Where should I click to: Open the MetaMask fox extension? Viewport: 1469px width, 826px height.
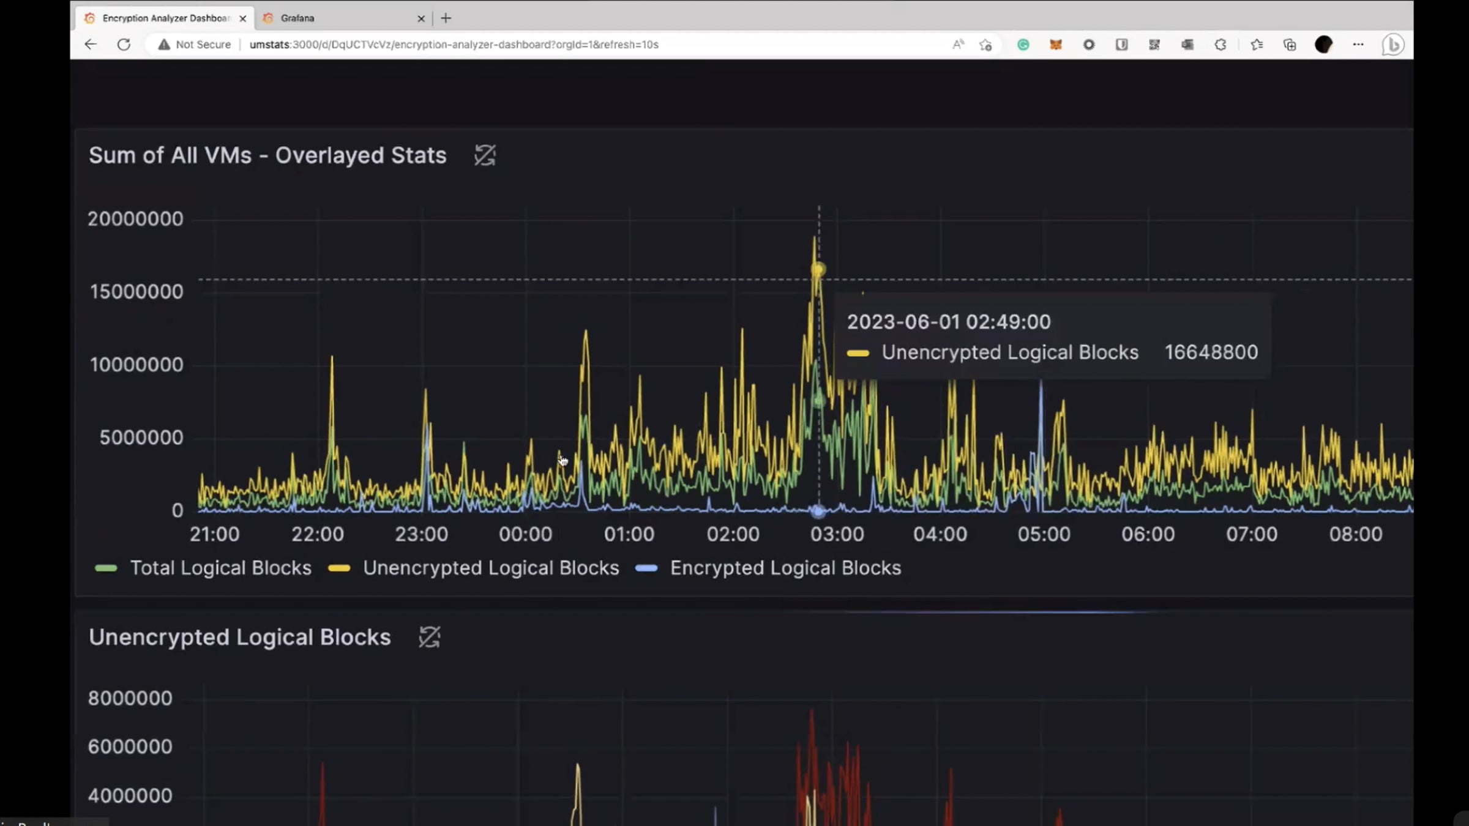pos(1056,44)
